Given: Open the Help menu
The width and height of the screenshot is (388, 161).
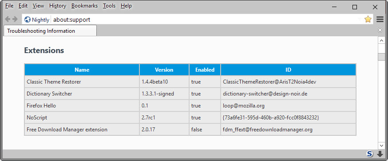Looking at the screenshot, I should [126, 6].
